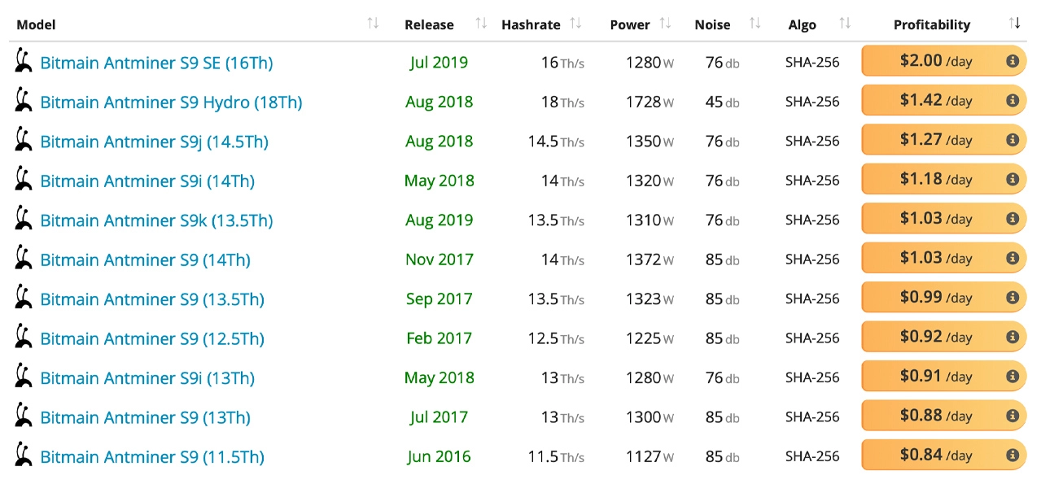Viewport: 1041px width, 484px height.
Task: Sort by Power column header
Action: [630, 24]
